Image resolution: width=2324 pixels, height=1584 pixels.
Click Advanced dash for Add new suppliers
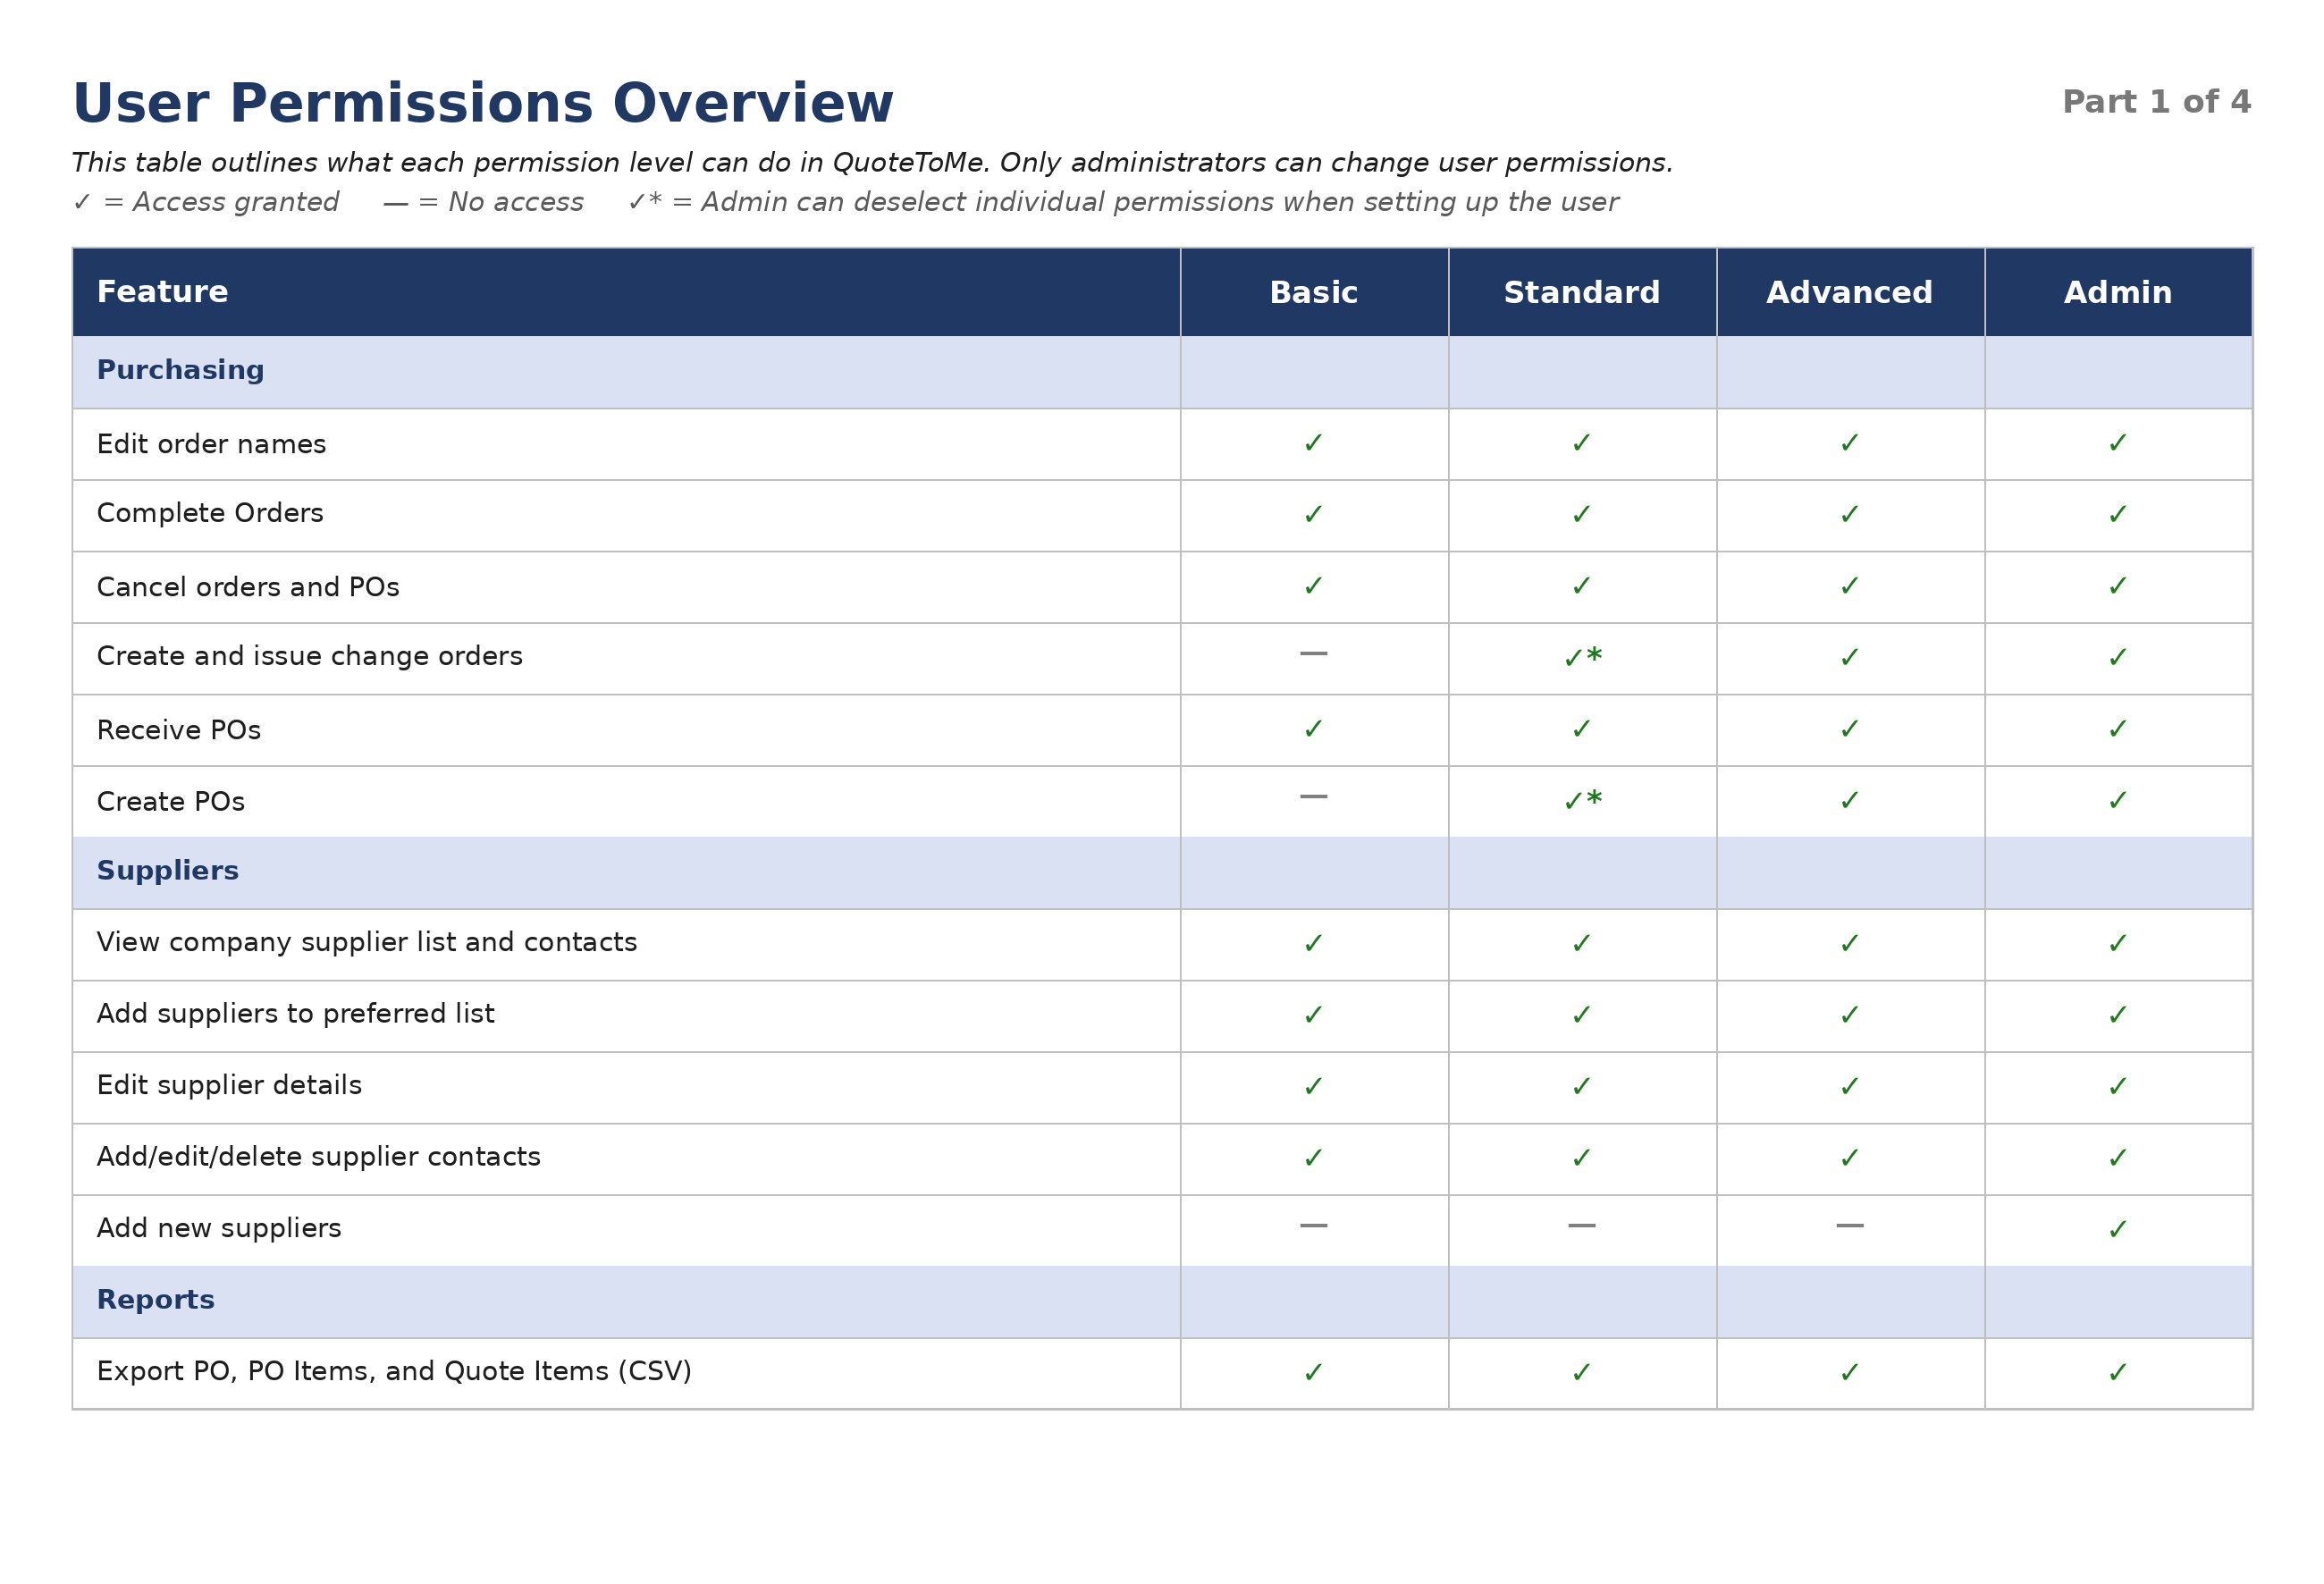click(1849, 1225)
